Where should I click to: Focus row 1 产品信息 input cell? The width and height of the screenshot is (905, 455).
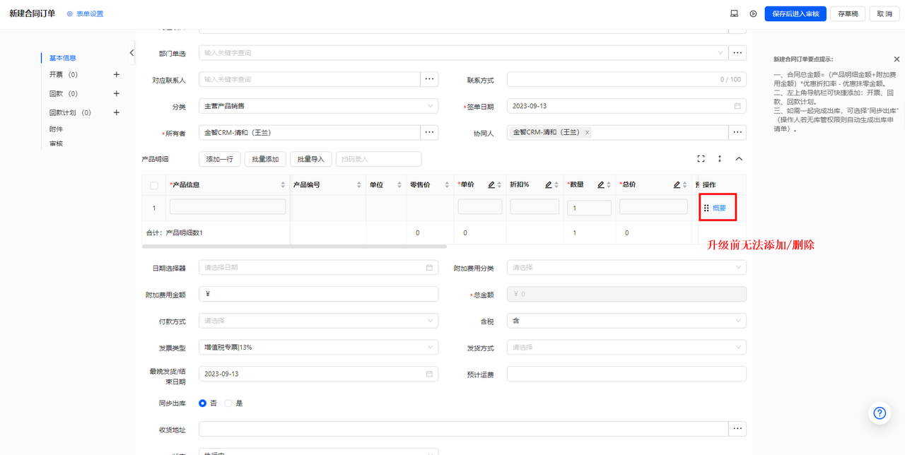pyautogui.click(x=228, y=207)
